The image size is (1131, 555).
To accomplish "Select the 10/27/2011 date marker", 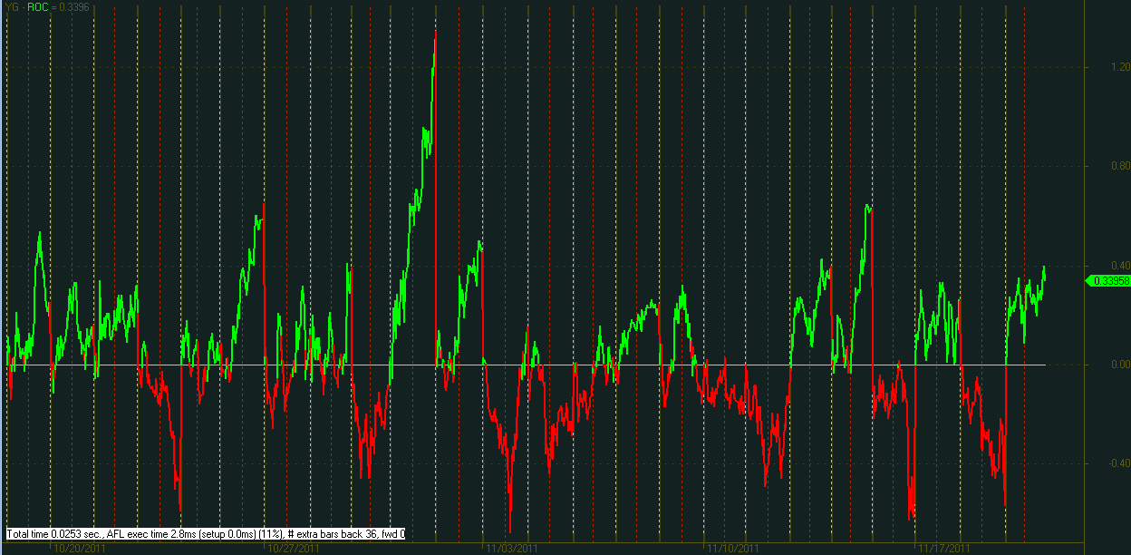I will coord(292,549).
